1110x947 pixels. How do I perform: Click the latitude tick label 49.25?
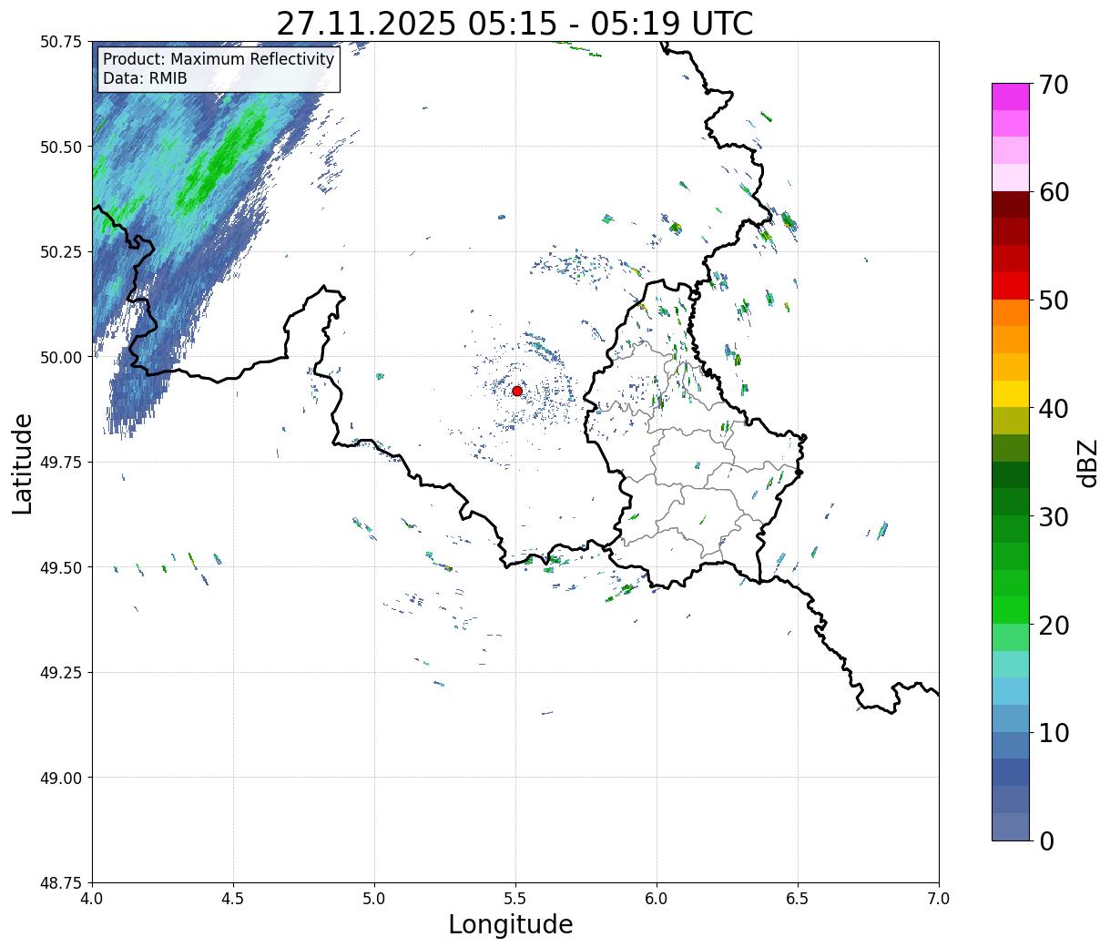61,673
